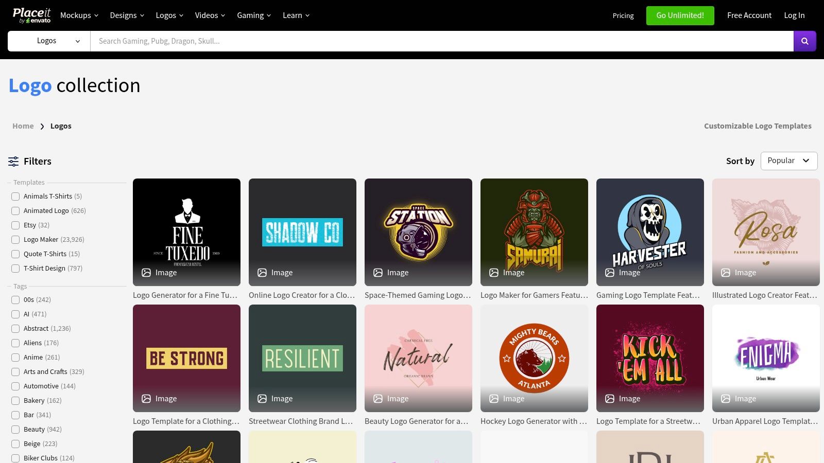Go to the Home breadcrumb
The width and height of the screenshot is (824, 463).
(x=23, y=126)
